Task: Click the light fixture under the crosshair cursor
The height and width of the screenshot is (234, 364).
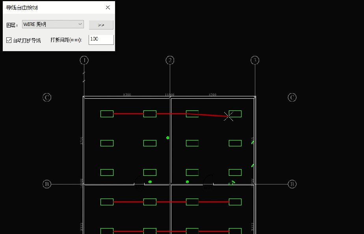Action: coord(235,114)
